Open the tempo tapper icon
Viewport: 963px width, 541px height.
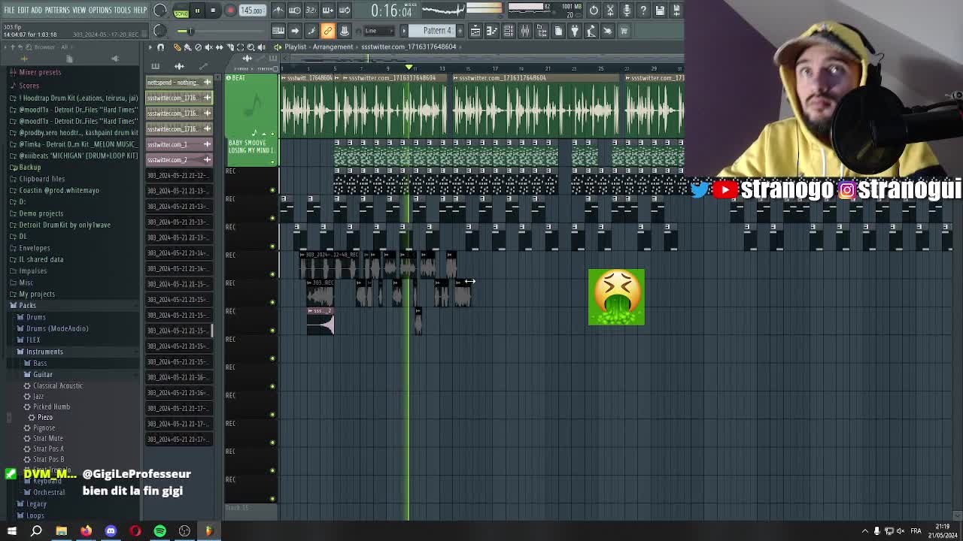[x=591, y=31]
